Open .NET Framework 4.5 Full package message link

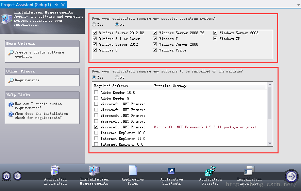point(208,127)
